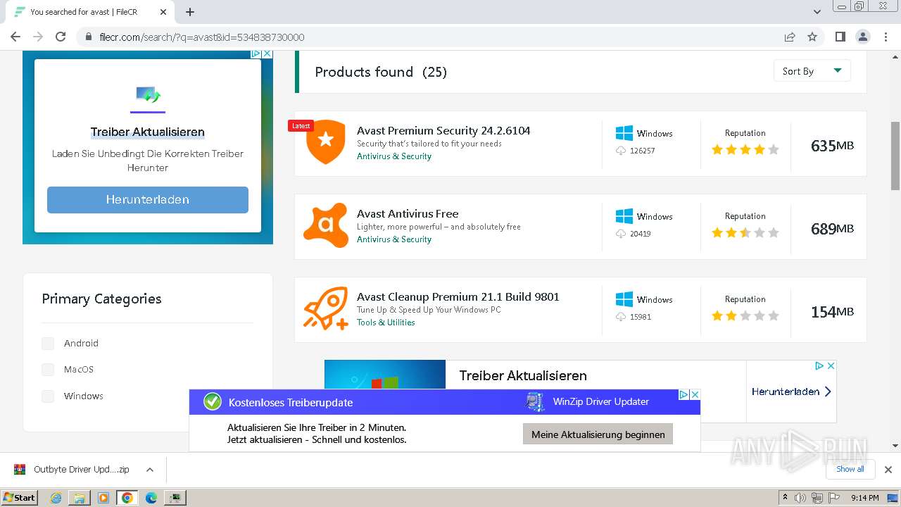Click WinZip Driver Updater ad logo
This screenshot has height=507, width=901.
pos(535,401)
